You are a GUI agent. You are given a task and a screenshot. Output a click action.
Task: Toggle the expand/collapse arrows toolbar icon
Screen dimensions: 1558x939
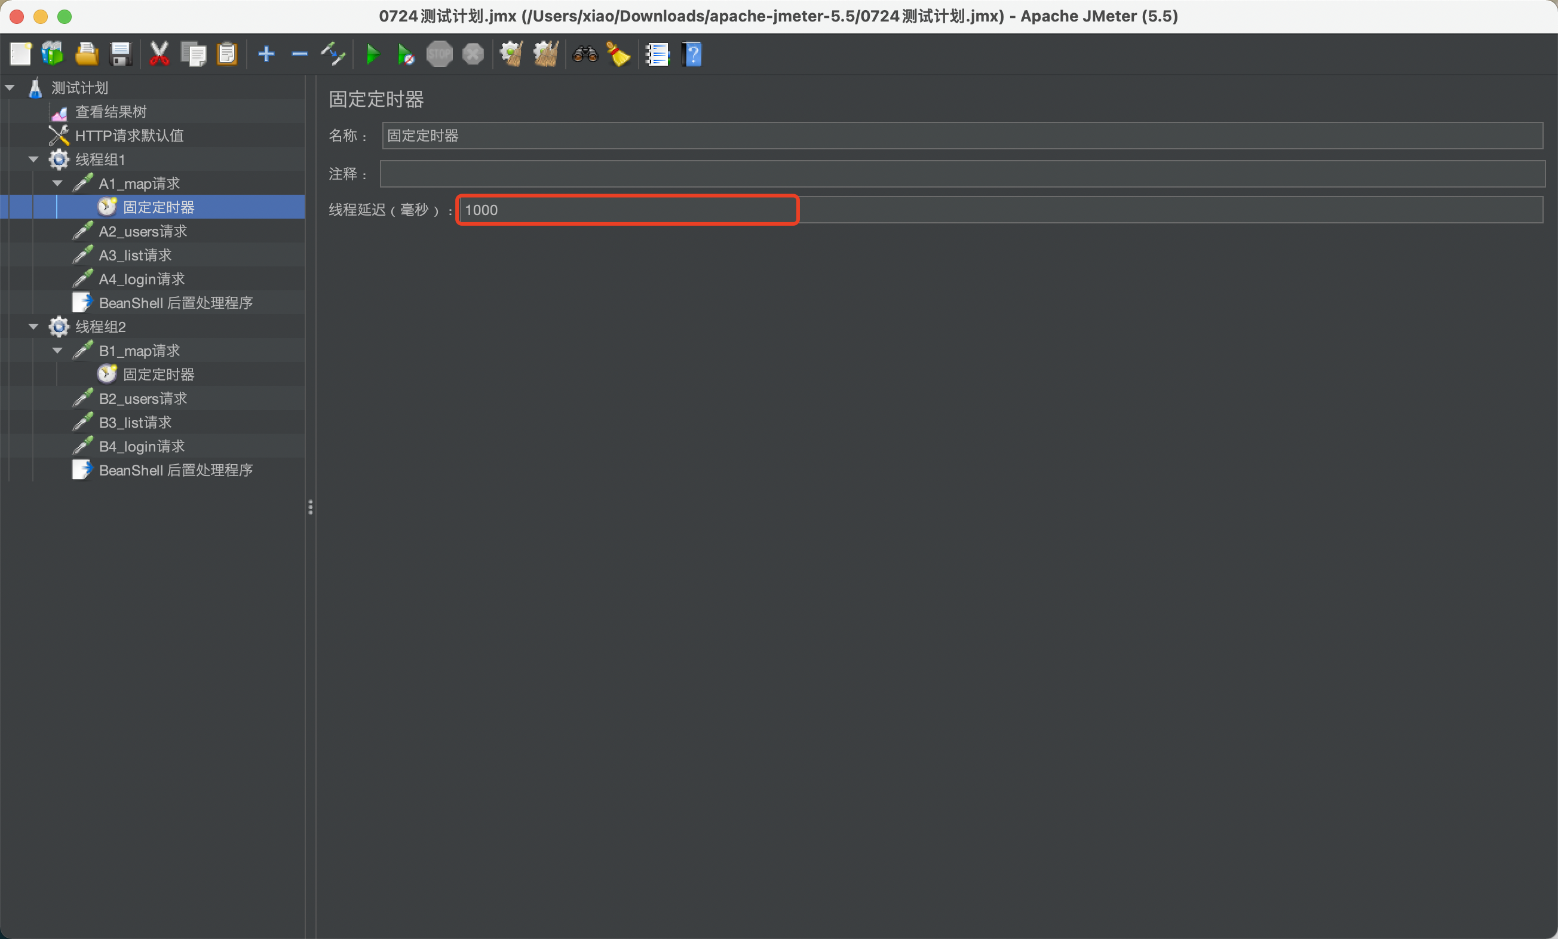[333, 54]
